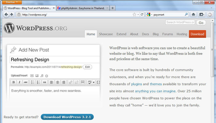Open the Firefox home page icon
This screenshot has height=123, width=216.
click(x=193, y=15)
